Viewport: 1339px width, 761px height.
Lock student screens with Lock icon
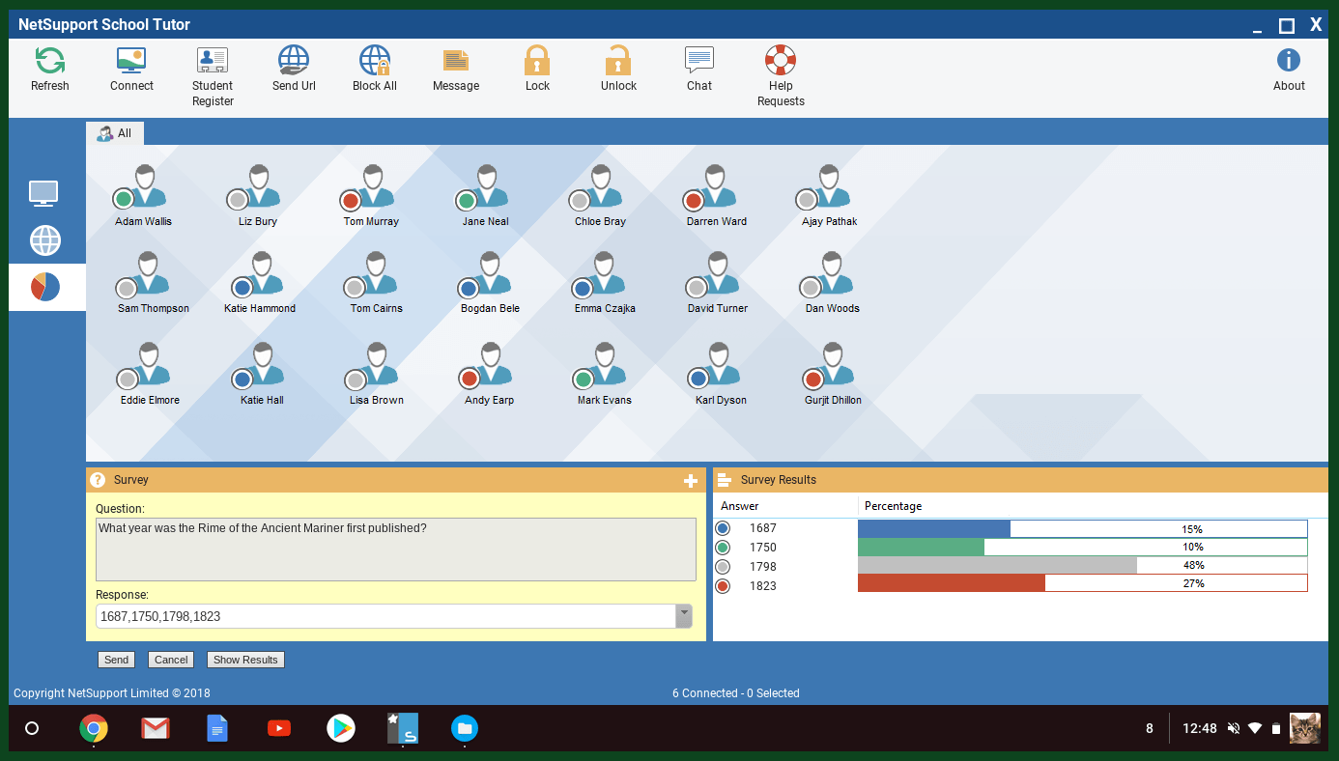pos(537,62)
